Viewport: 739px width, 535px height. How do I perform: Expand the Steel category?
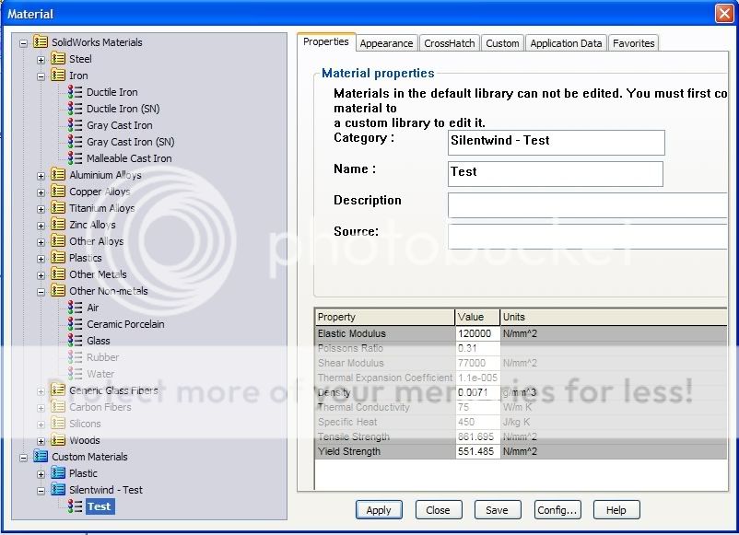coord(41,60)
